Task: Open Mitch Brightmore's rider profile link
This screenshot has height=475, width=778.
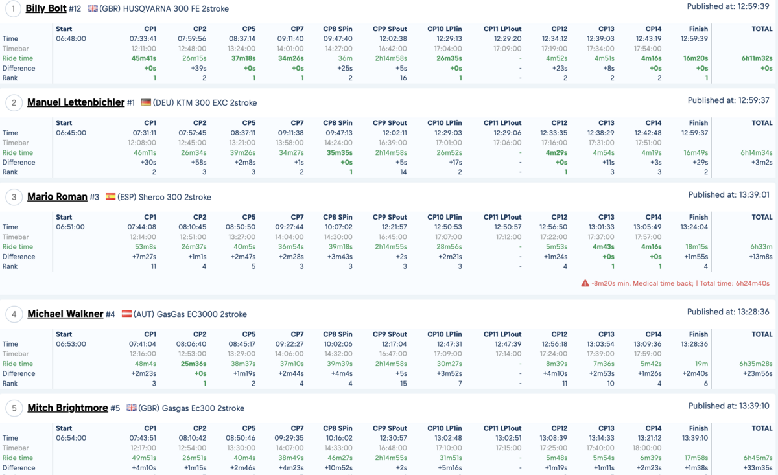Action: pos(67,408)
